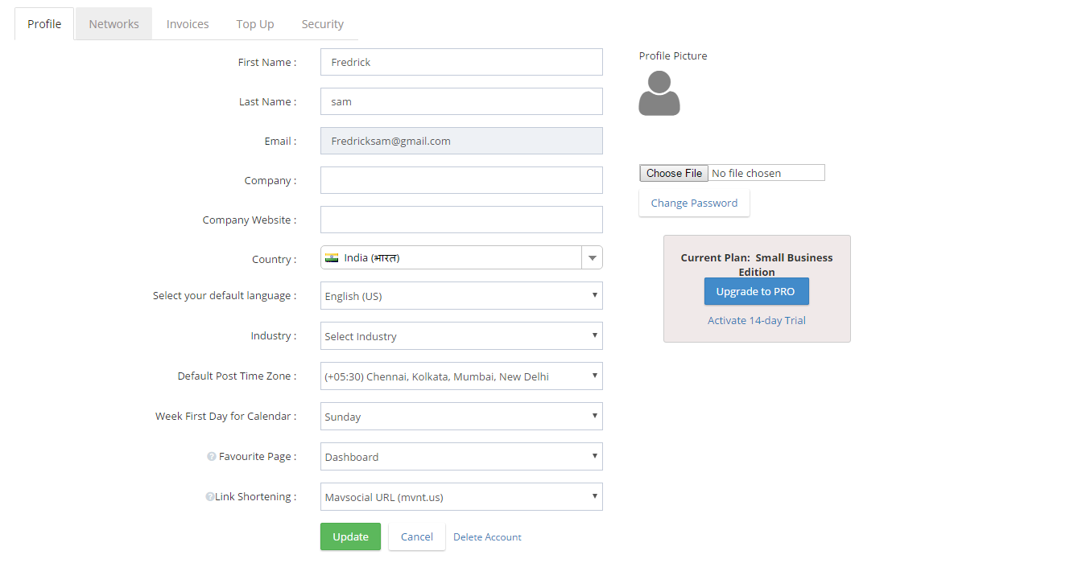Viewport: 1078px width, 563px height.
Task: Click the profile picture avatar icon
Action: point(659,93)
